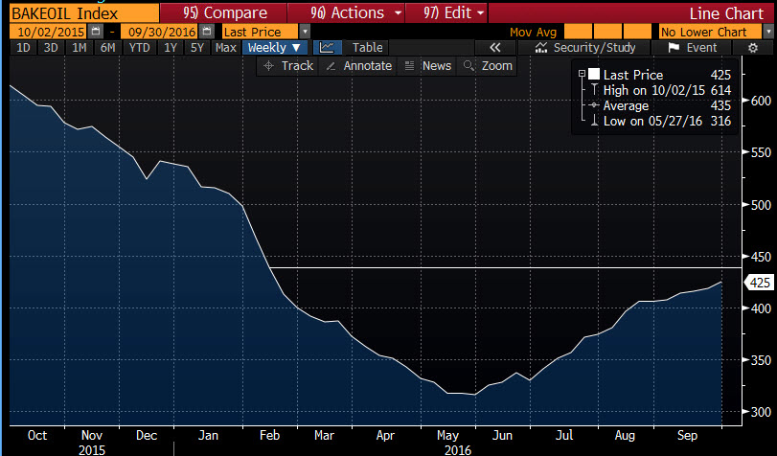Viewport: 777px width, 456px height.
Task: Toggle Last Price series white swatch
Action: point(594,75)
